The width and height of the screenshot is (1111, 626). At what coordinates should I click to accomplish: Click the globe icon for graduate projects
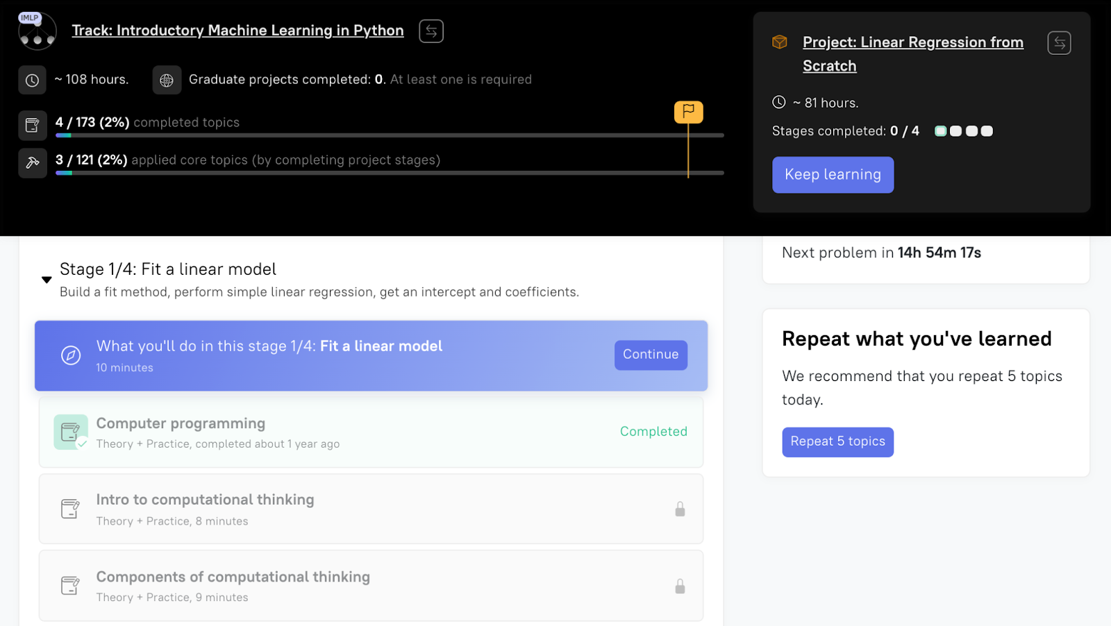(x=167, y=81)
